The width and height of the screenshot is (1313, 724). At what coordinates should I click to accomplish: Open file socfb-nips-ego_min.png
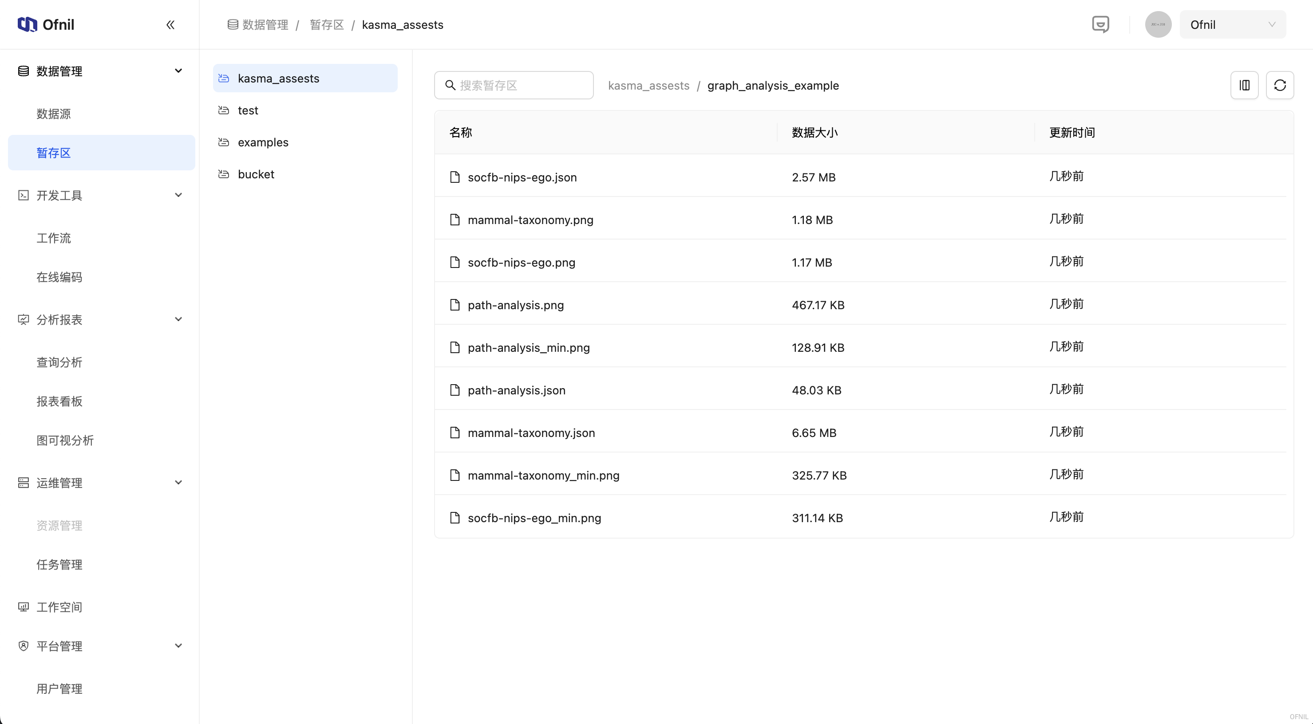click(x=534, y=518)
